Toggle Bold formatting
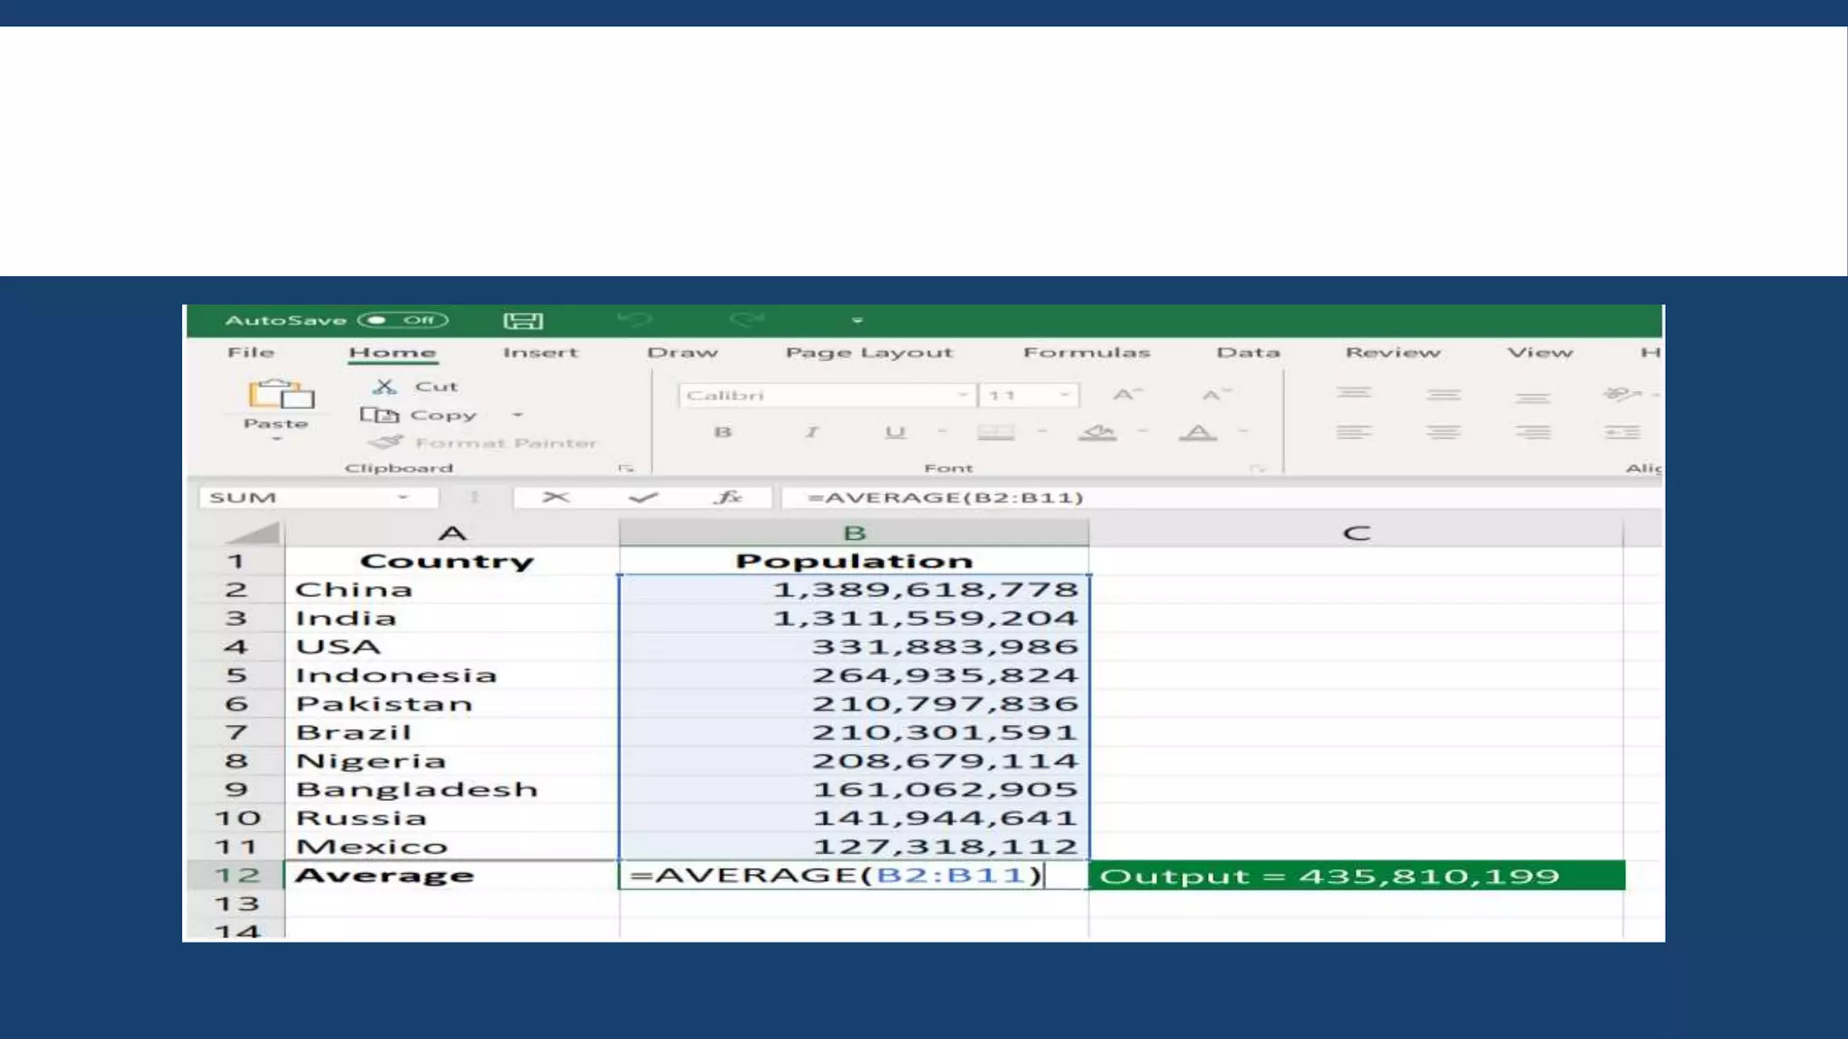The width and height of the screenshot is (1848, 1039). [723, 432]
